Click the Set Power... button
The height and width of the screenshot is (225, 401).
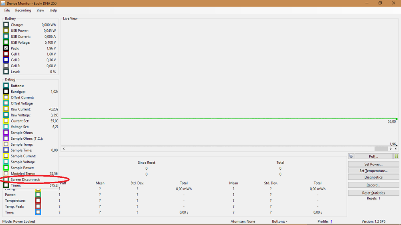pyautogui.click(x=373, y=164)
